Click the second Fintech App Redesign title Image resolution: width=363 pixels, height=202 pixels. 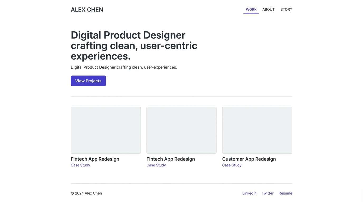pos(171,159)
